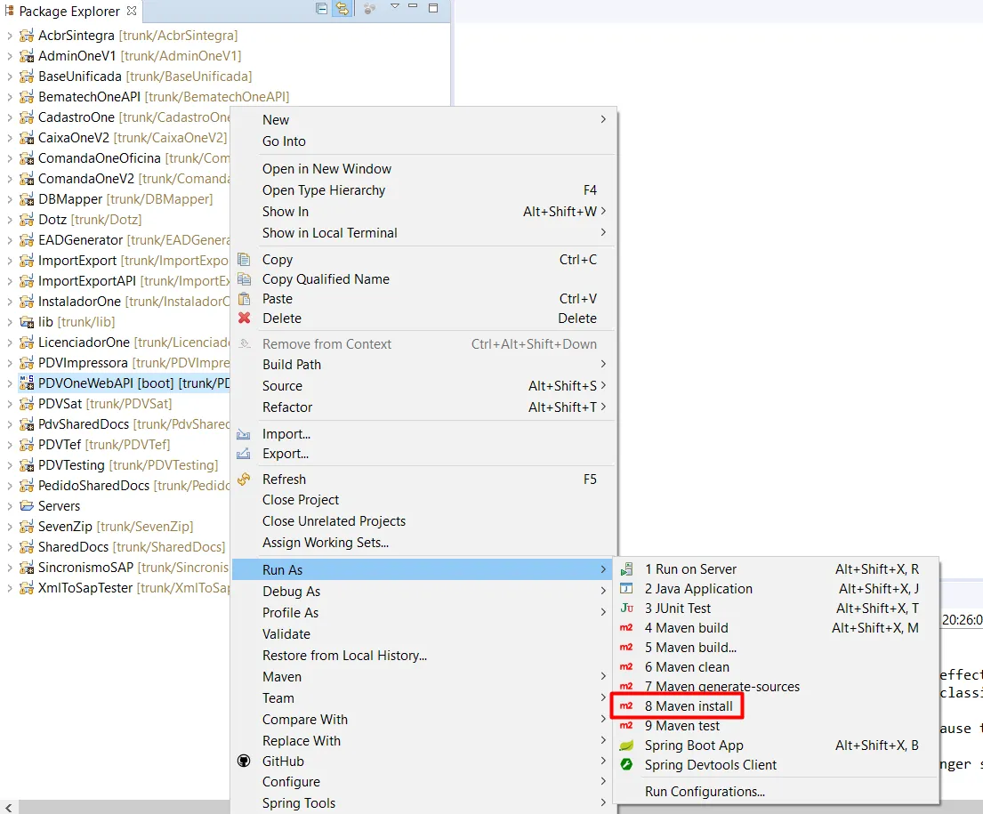Click the GitHub octocat icon
Screen dimensions: 983x814
tap(244, 761)
